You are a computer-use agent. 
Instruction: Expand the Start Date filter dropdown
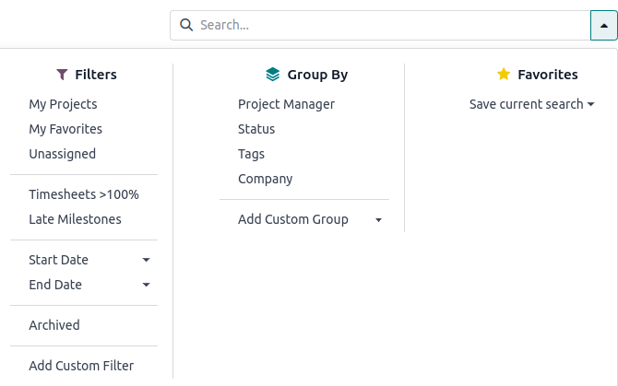(146, 260)
